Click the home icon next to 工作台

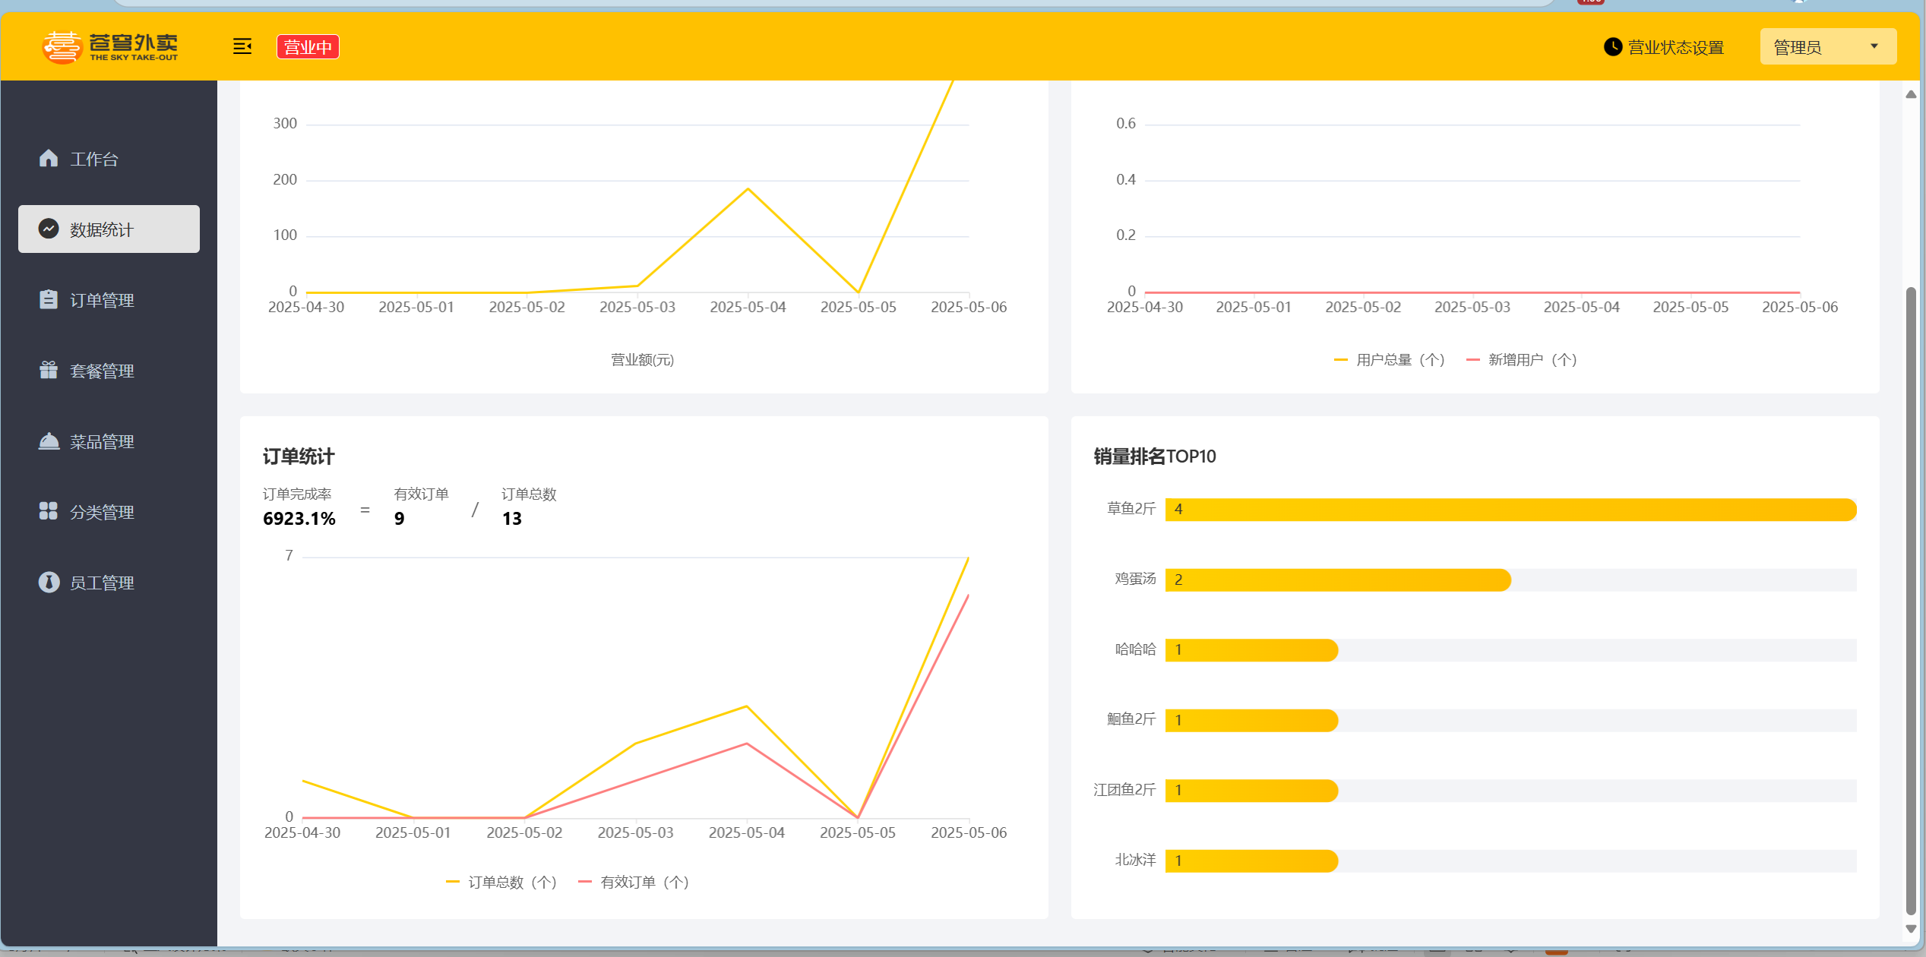(49, 158)
